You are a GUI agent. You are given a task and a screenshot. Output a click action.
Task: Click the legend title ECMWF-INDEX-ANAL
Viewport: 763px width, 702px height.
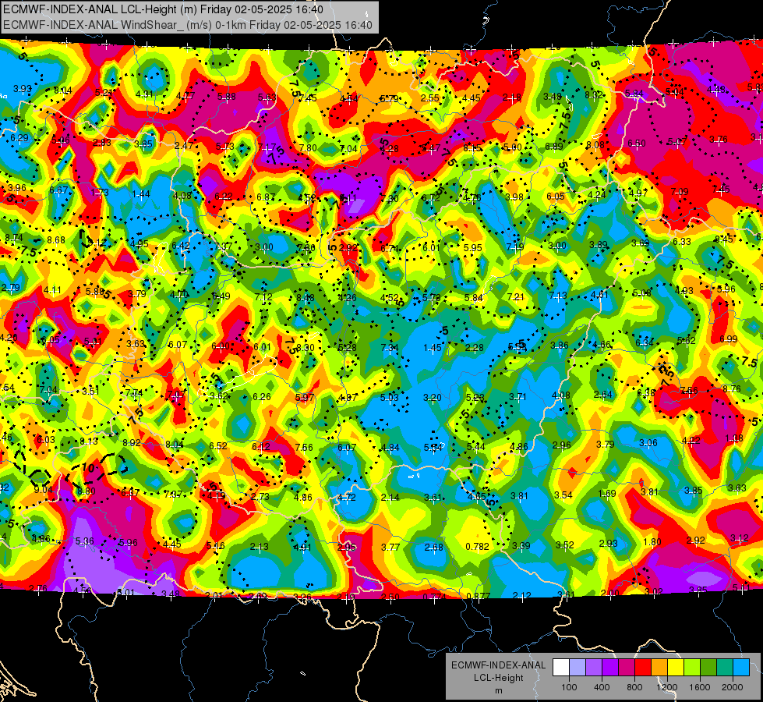[498, 665]
